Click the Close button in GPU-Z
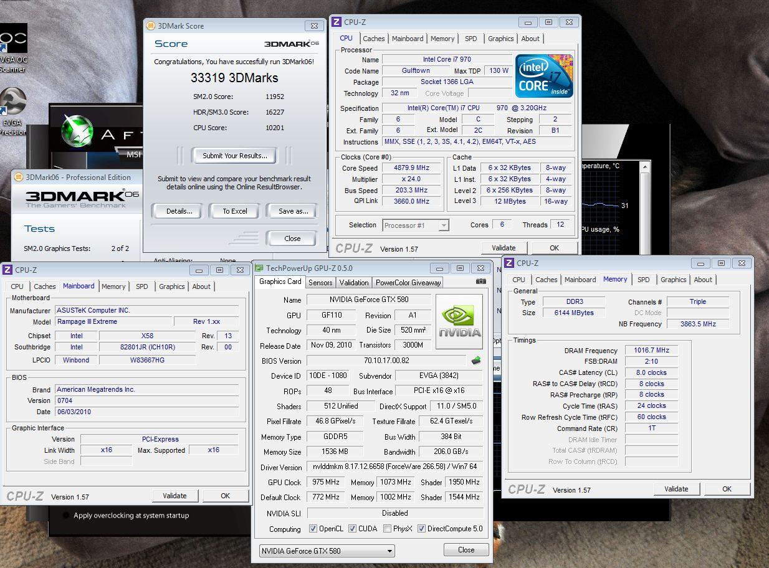Screen dimensions: 769x568 (466, 550)
